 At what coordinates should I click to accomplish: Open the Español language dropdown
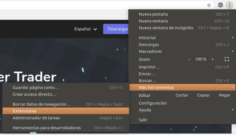(x=86, y=29)
